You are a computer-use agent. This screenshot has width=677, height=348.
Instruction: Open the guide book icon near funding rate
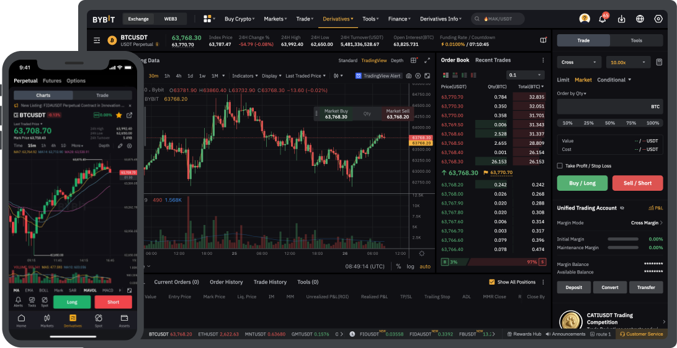tap(543, 40)
